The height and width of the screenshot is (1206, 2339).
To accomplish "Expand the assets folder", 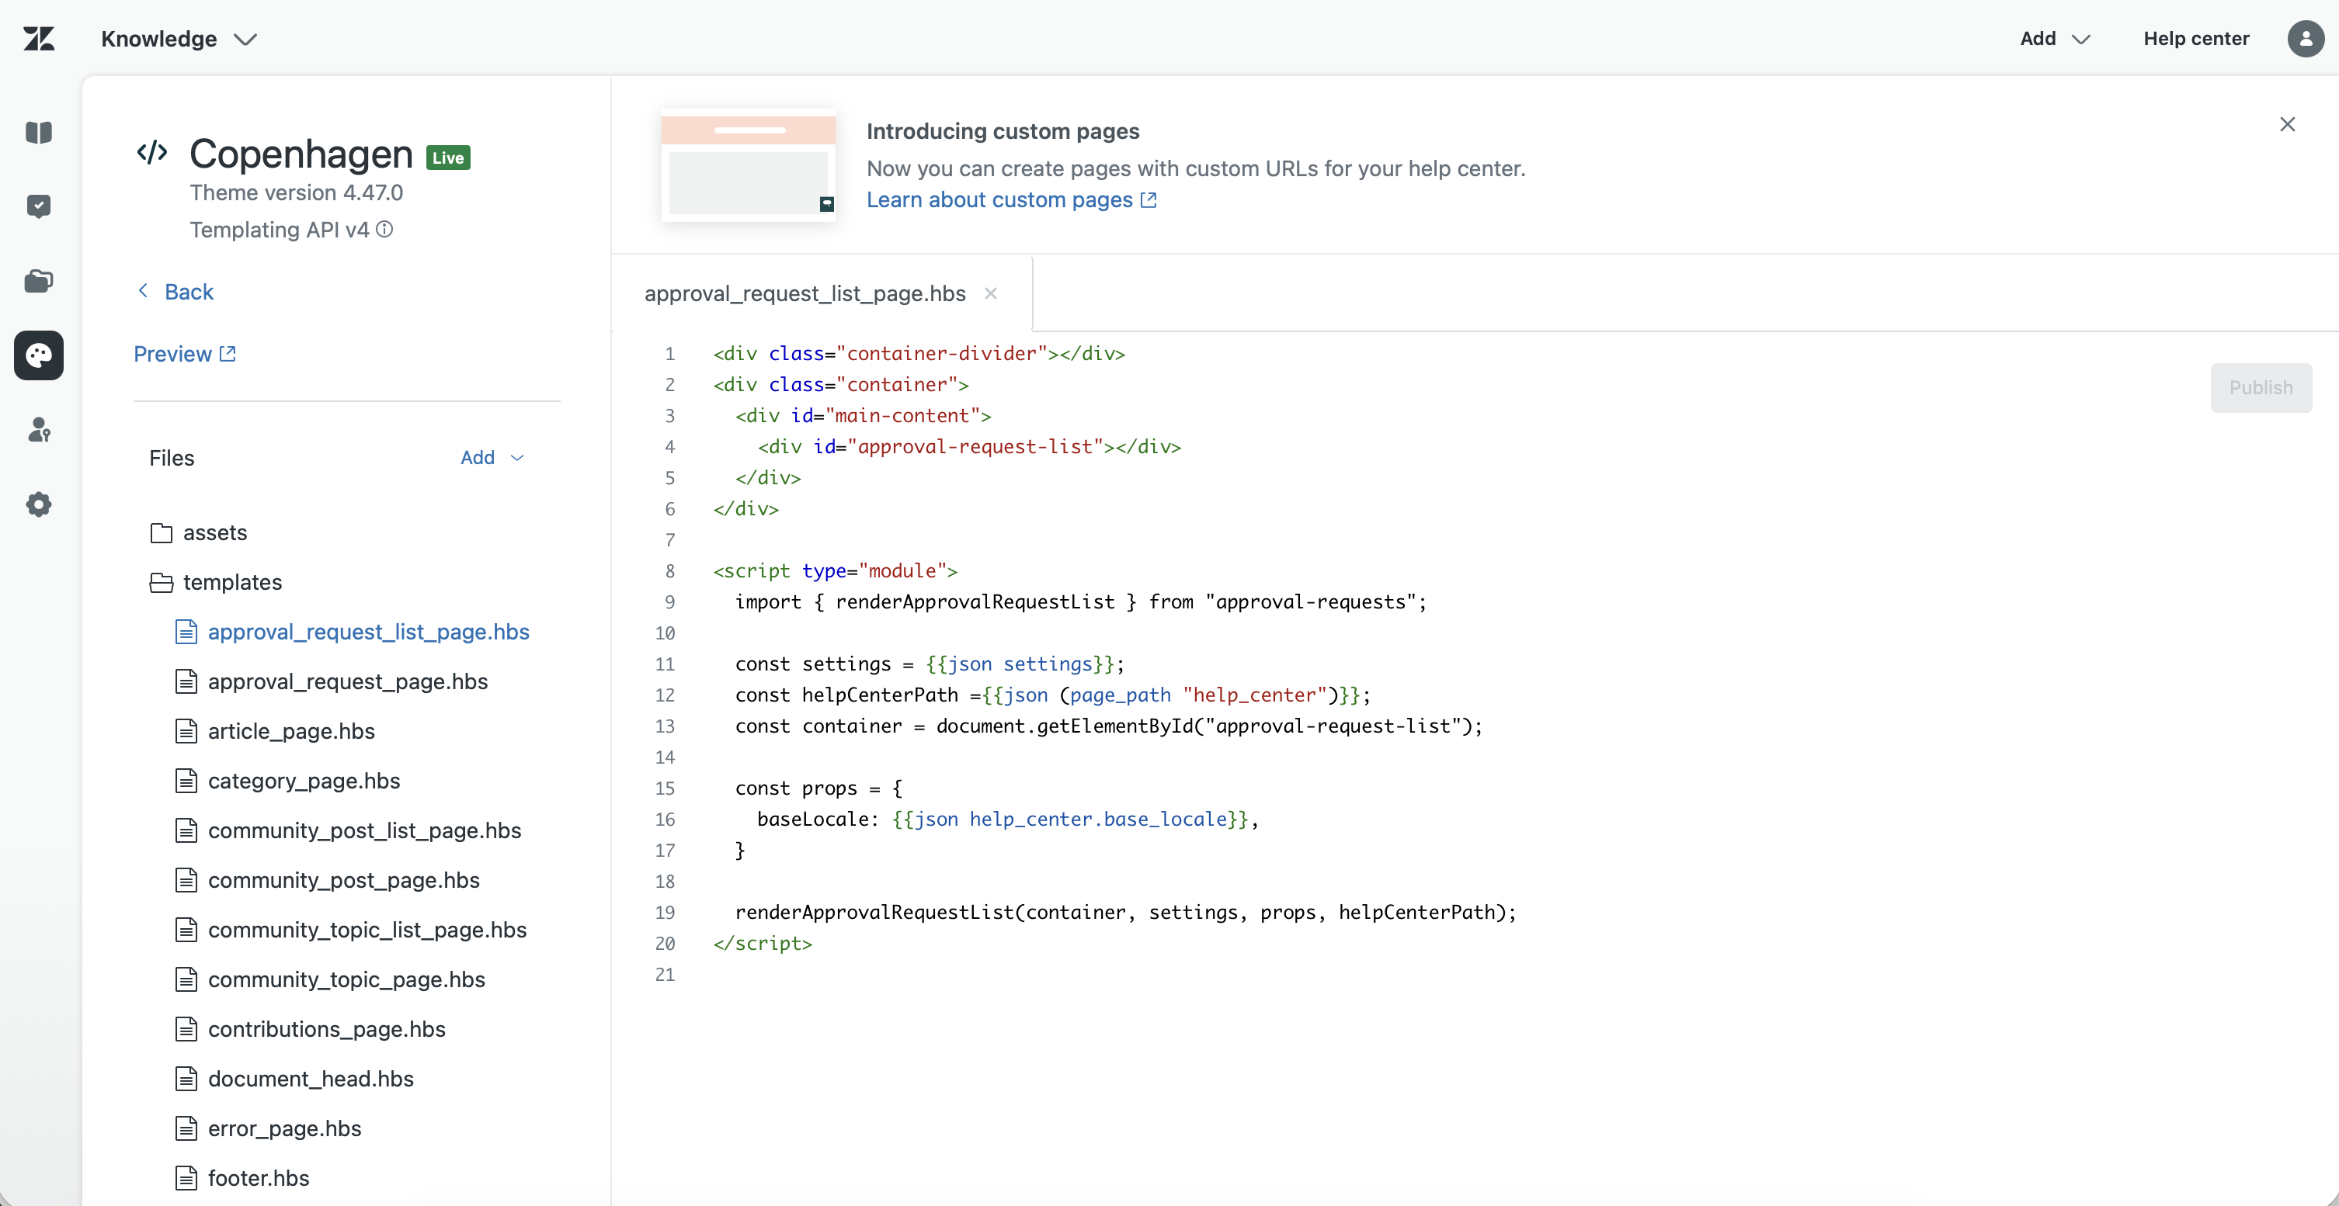I will [x=199, y=532].
